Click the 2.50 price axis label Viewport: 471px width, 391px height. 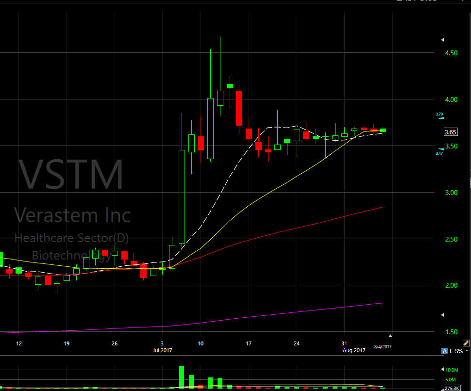click(451, 240)
